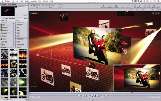Open the File menu

click(13, 1)
